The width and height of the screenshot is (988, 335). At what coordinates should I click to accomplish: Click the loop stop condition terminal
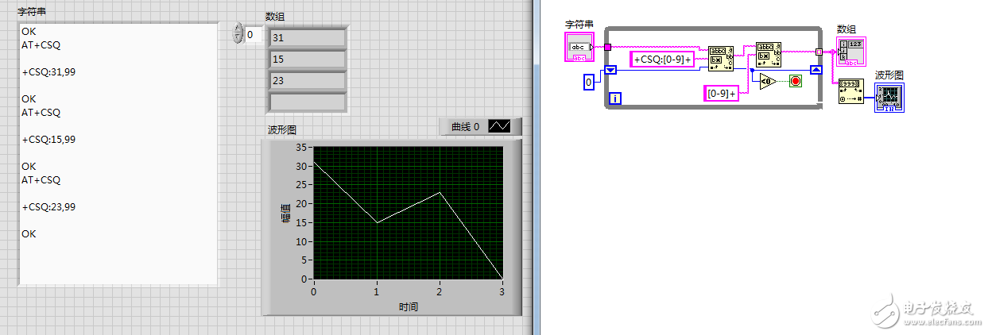pyautogui.click(x=795, y=81)
